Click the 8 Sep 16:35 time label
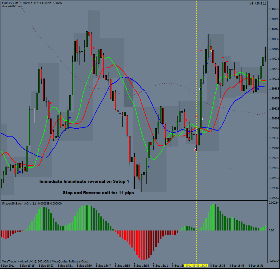This screenshot has height=269, width=280. [218, 266]
